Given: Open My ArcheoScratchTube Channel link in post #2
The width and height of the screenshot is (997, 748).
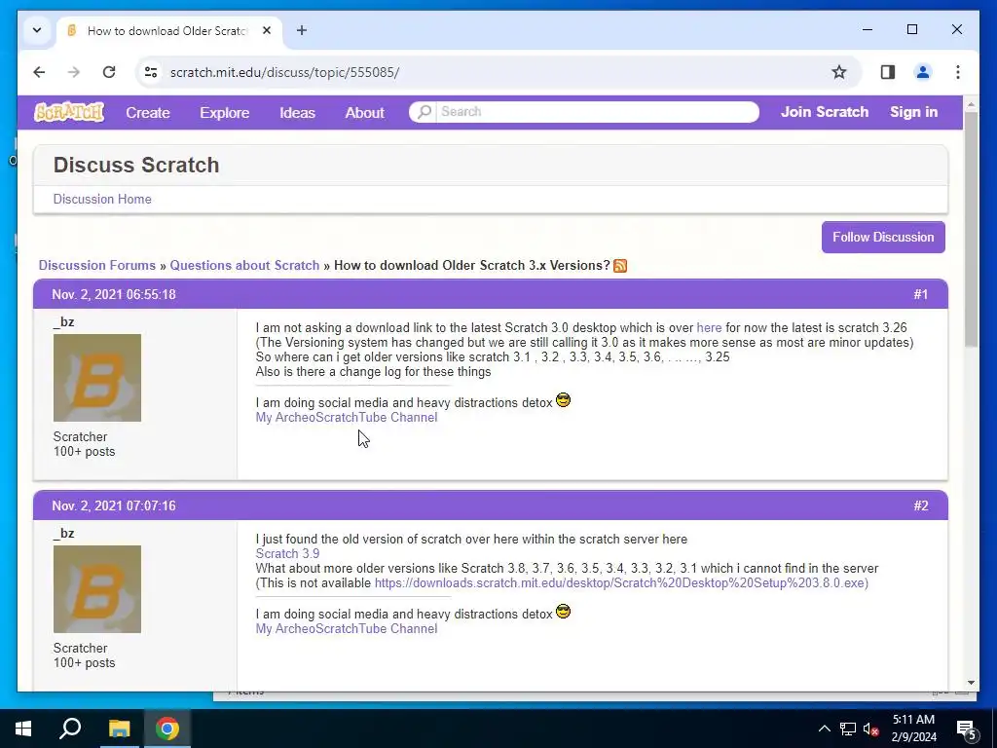Looking at the screenshot, I should [x=347, y=628].
